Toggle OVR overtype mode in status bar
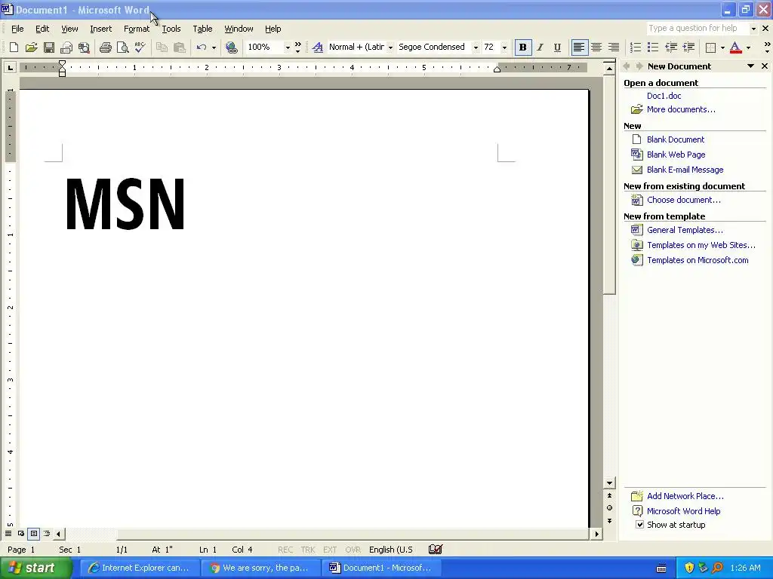This screenshot has height=579, width=773. click(353, 550)
